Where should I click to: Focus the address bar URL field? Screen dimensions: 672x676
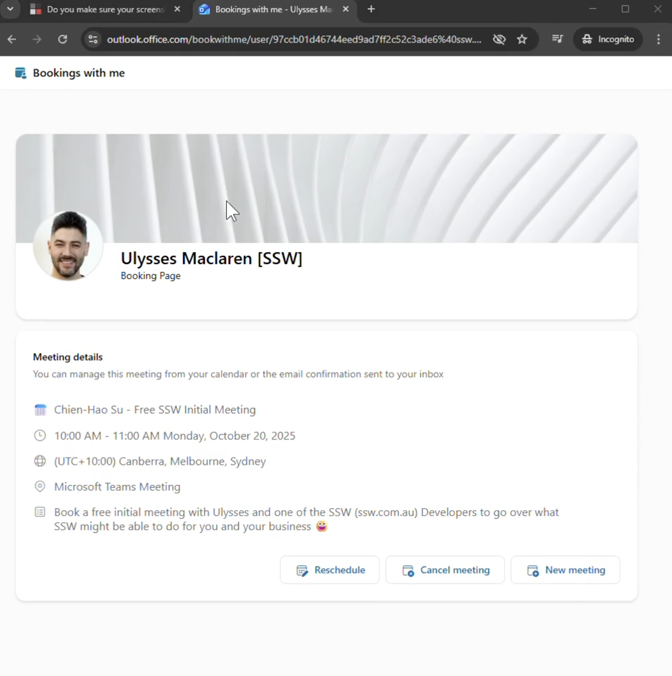(294, 39)
